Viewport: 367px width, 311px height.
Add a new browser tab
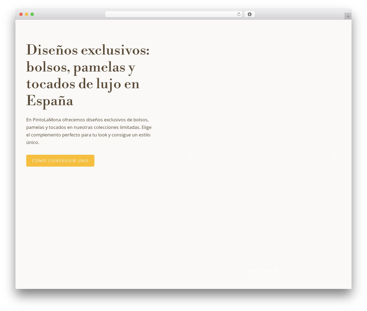pos(348,16)
